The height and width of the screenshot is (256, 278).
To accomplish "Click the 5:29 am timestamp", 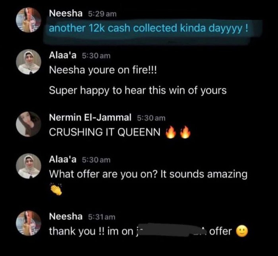I will pyautogui.click(x=102, y=14).
